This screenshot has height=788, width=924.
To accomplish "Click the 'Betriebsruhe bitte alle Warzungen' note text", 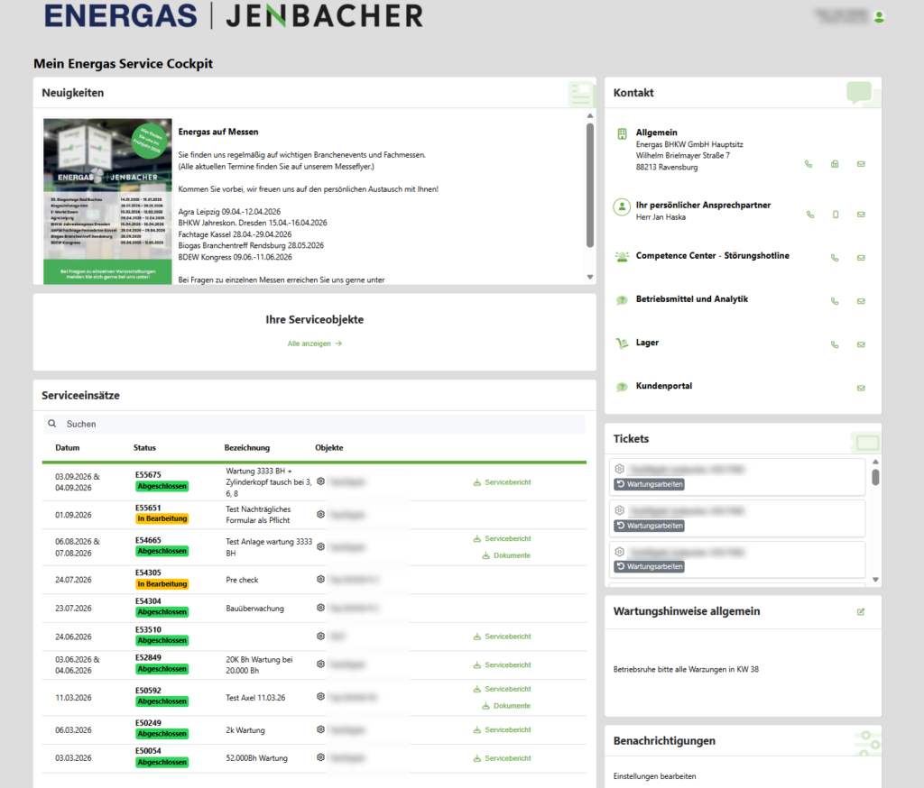I will point(686,670).
